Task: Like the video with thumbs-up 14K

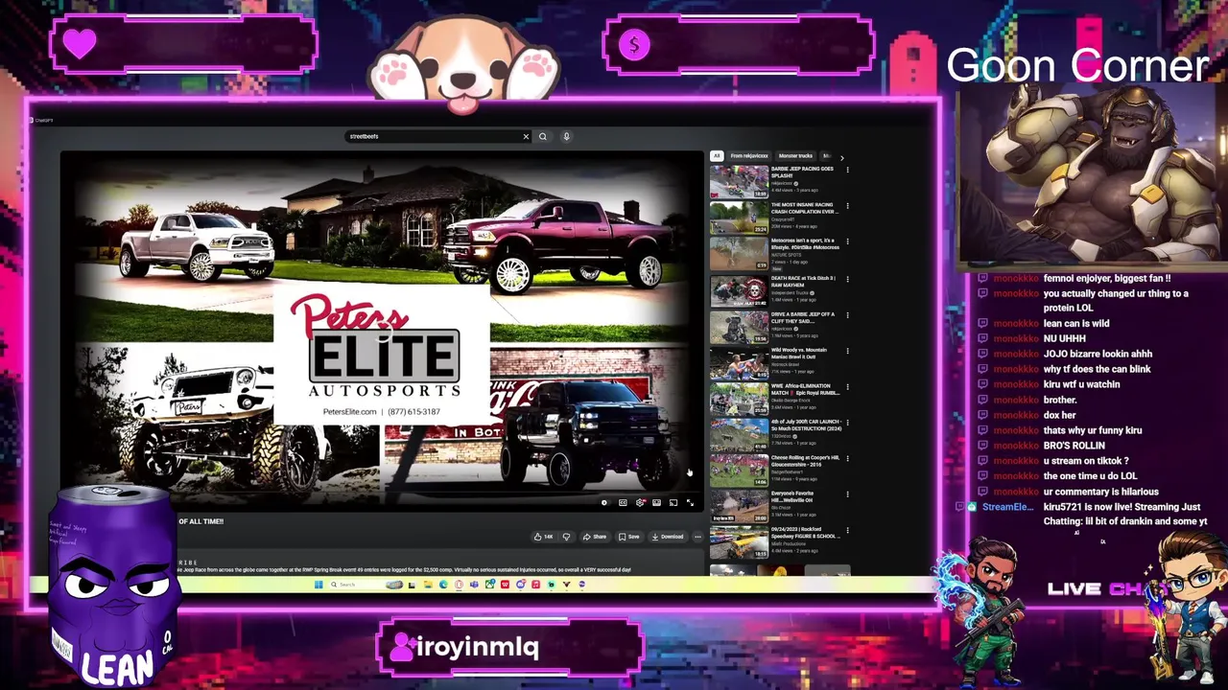Action: (x=544, y=537)
